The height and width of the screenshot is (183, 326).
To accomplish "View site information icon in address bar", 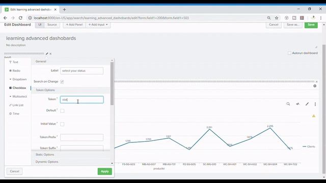I will tap(30, 18).
